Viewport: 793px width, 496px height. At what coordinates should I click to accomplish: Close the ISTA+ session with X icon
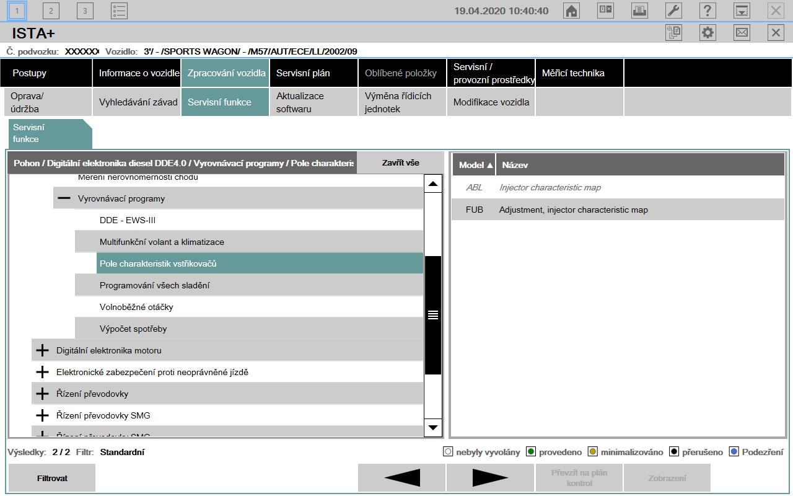point(776,33)
